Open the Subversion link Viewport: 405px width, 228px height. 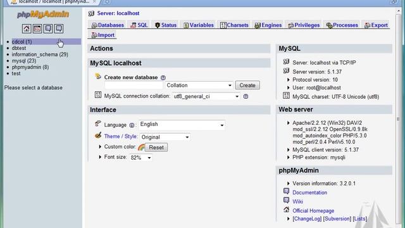point(337,218)
